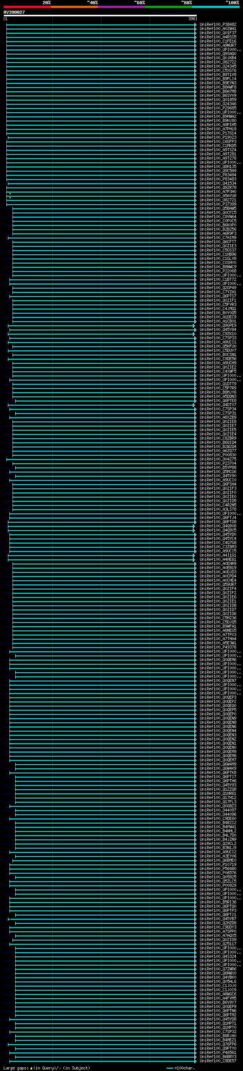Image resolution: width=243 pixels, height=1071 pixels.
Task: Select the label UniRef100_Q05AL6
Action: tap(218, 981)
